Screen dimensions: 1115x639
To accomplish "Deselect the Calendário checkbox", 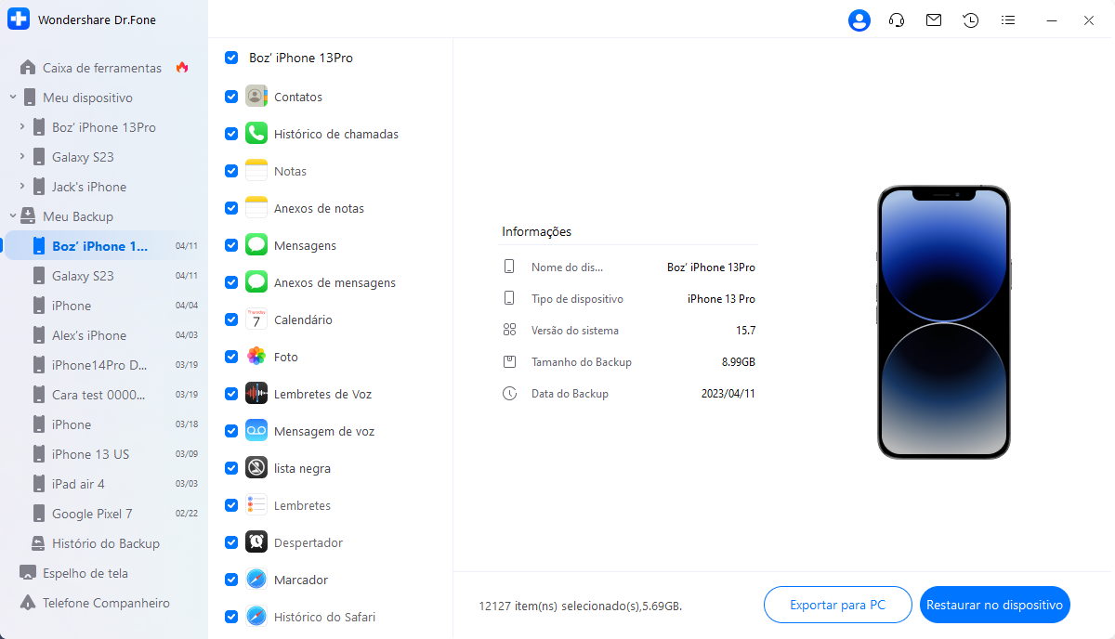I will pyautogui.click(x=231, y=319).
